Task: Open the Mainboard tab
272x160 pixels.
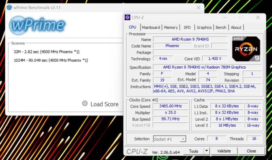Action: [151, 27]
